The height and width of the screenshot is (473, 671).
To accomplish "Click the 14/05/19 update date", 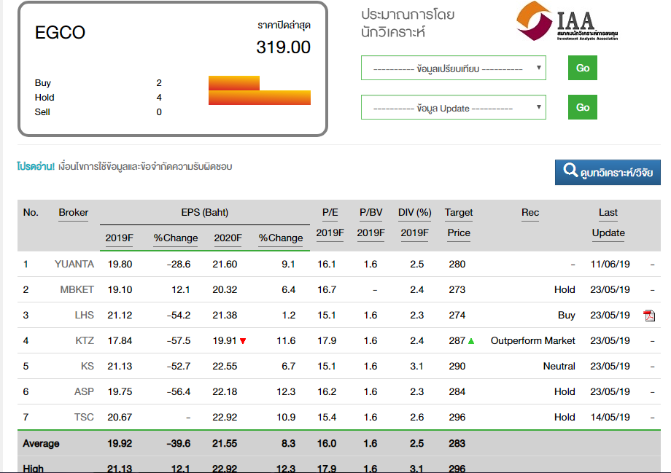I will [x=610, y=417].
